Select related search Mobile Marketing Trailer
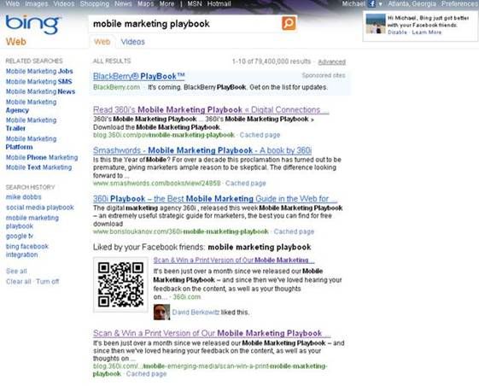This screenshot has height=386, width=479. pos(31,124)
